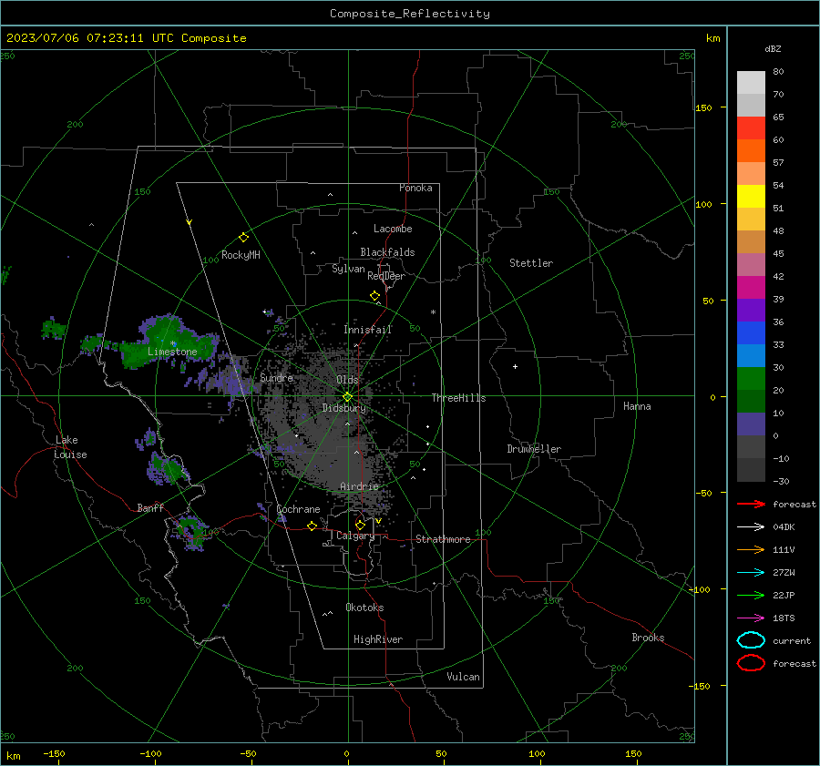820x766 pixels.
Task: Click the yellow radar-center marker at Didsbury
Action: pos(348,397)
